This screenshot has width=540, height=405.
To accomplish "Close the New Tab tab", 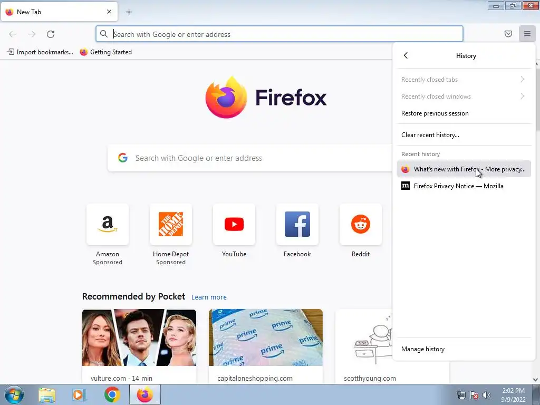I will tap(109, 12).
